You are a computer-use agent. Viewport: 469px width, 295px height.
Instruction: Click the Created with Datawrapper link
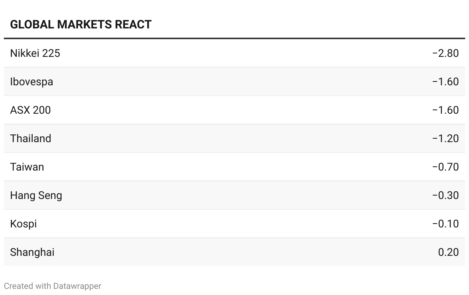pyautogui.click(x=52, y=286)
